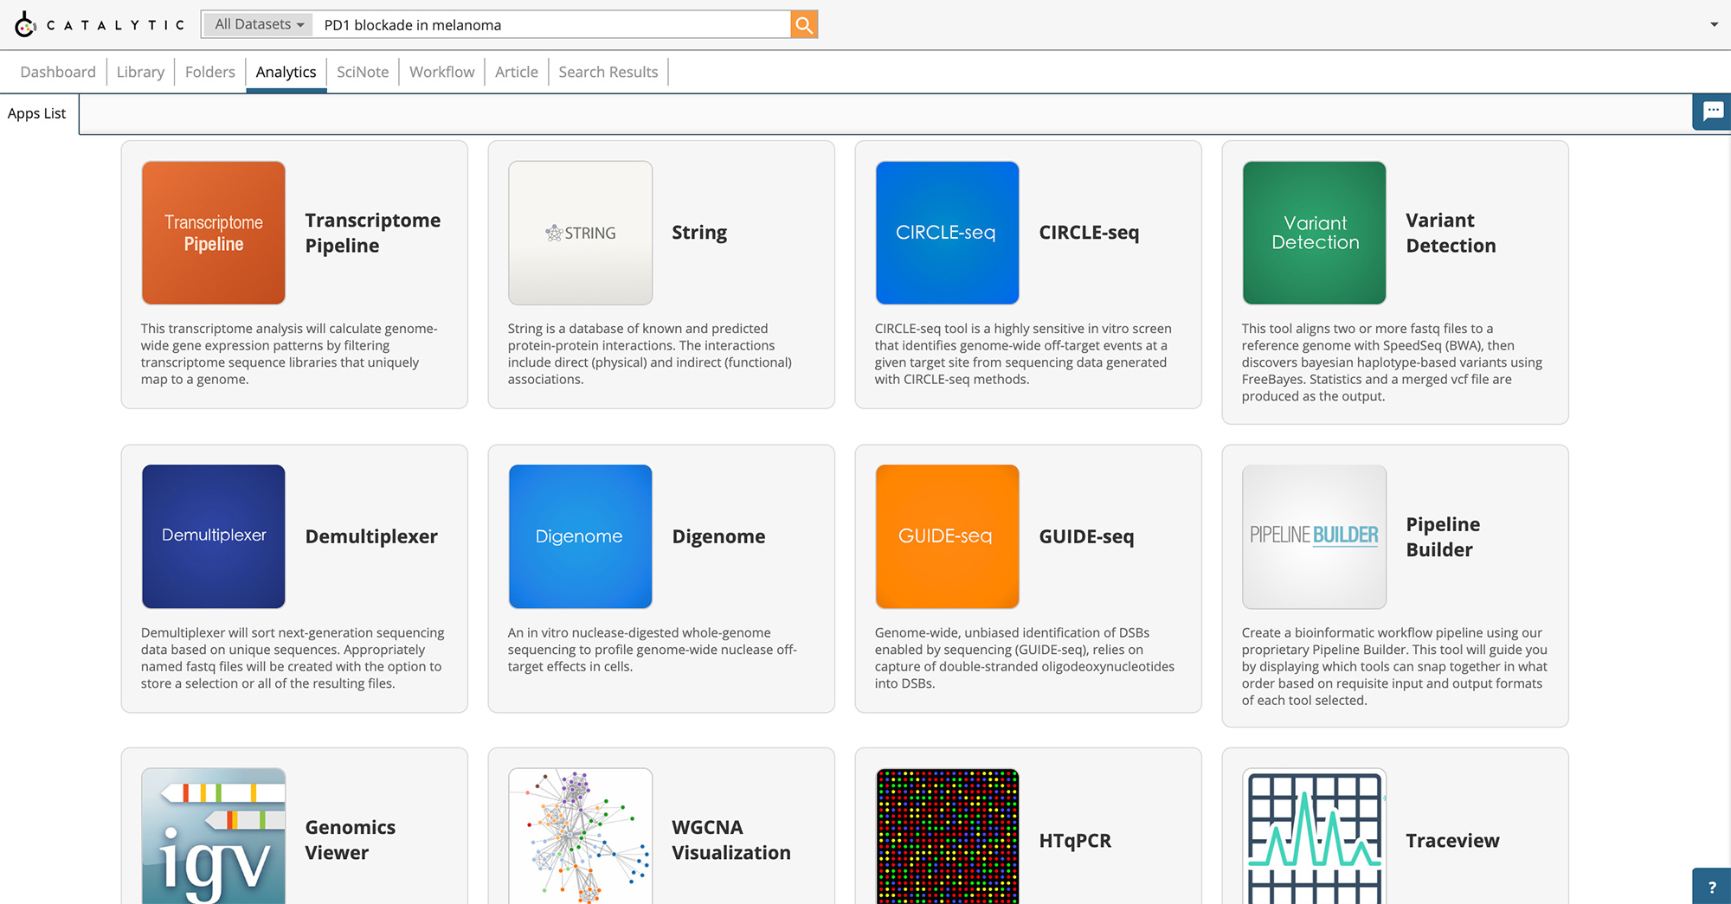Click the GUIDE-seq description paragraph
This screenshot has width=1731, height=904.
pyautogui.click(x=1025, y=658)
